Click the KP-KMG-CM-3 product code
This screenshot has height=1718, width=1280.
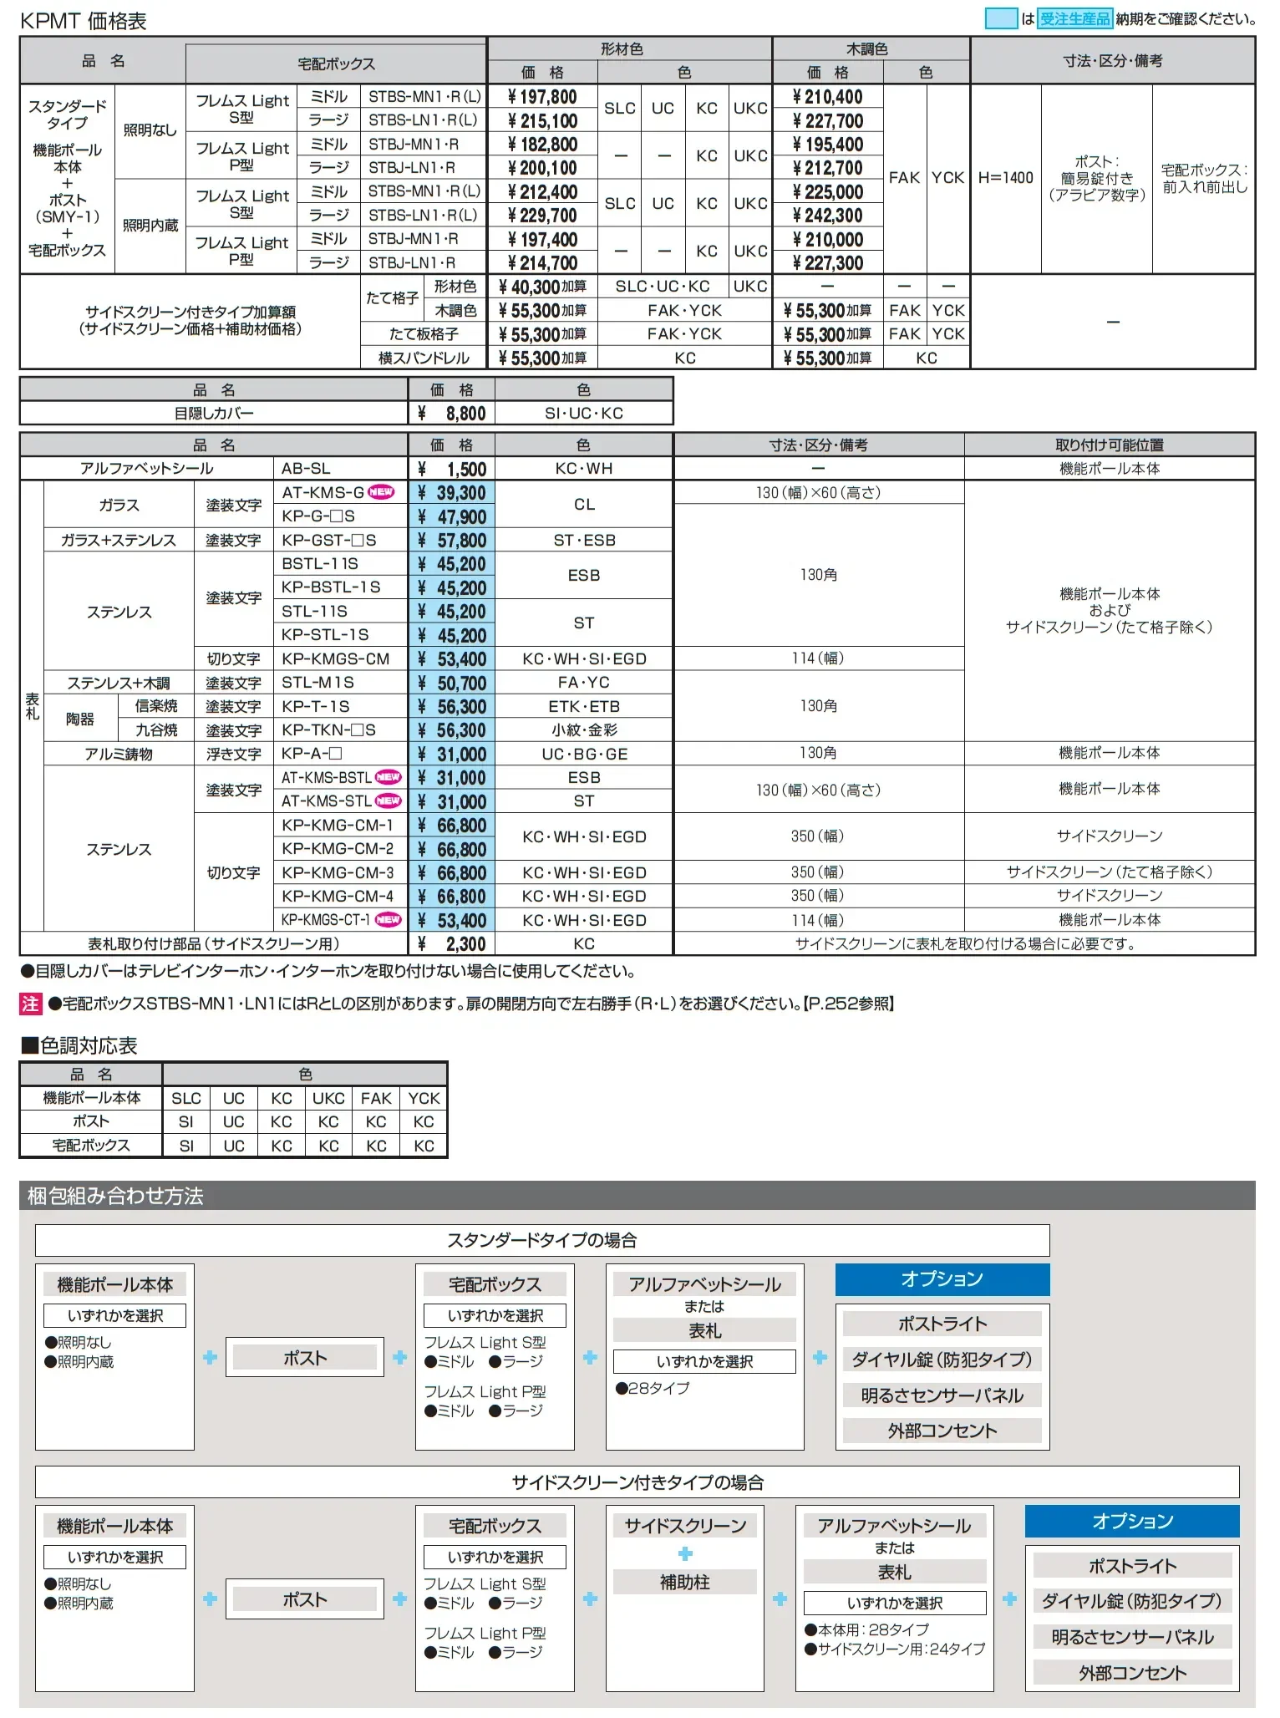338,872
